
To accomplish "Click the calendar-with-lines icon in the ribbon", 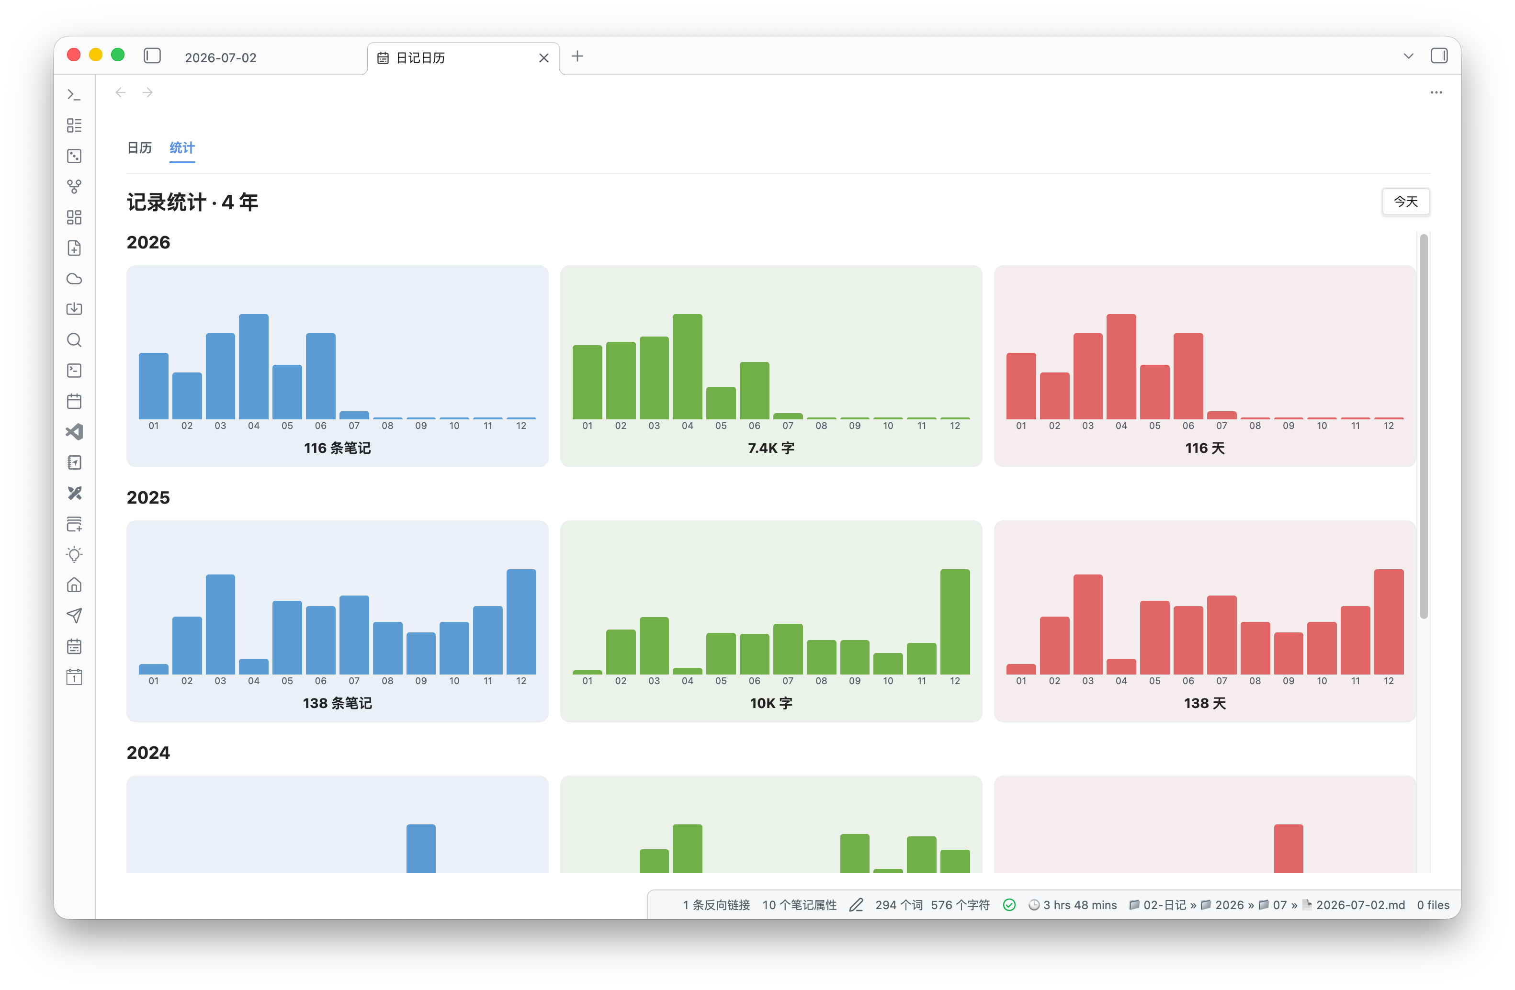I will point(74,646).
